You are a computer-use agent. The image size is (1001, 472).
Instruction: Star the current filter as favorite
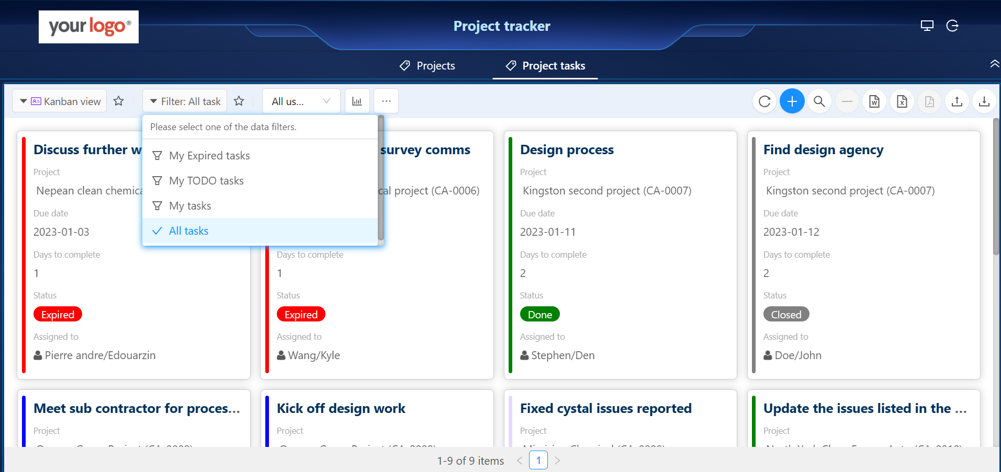[239, 101]
